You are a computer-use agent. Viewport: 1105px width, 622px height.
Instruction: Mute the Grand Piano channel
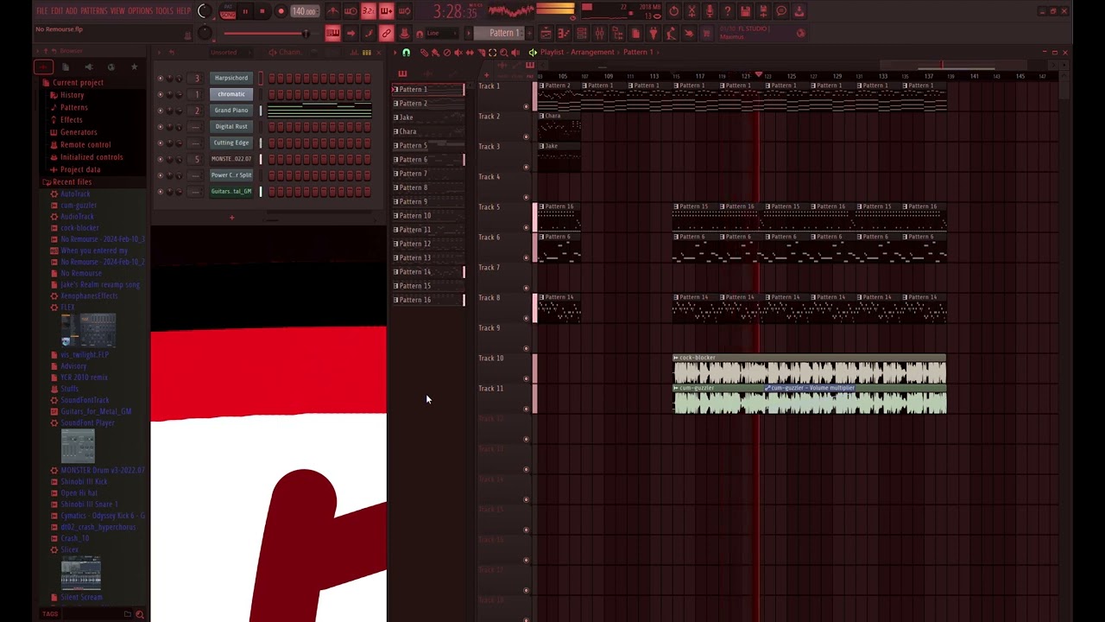tap(160, 111)
